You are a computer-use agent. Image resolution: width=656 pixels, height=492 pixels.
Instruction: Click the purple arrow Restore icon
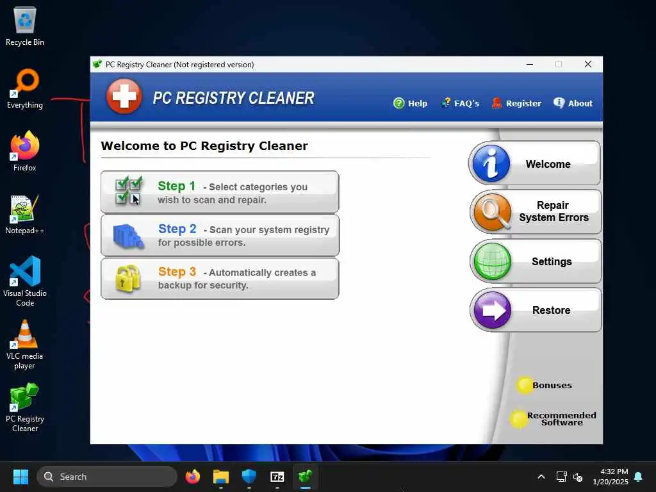click(493, 311)
